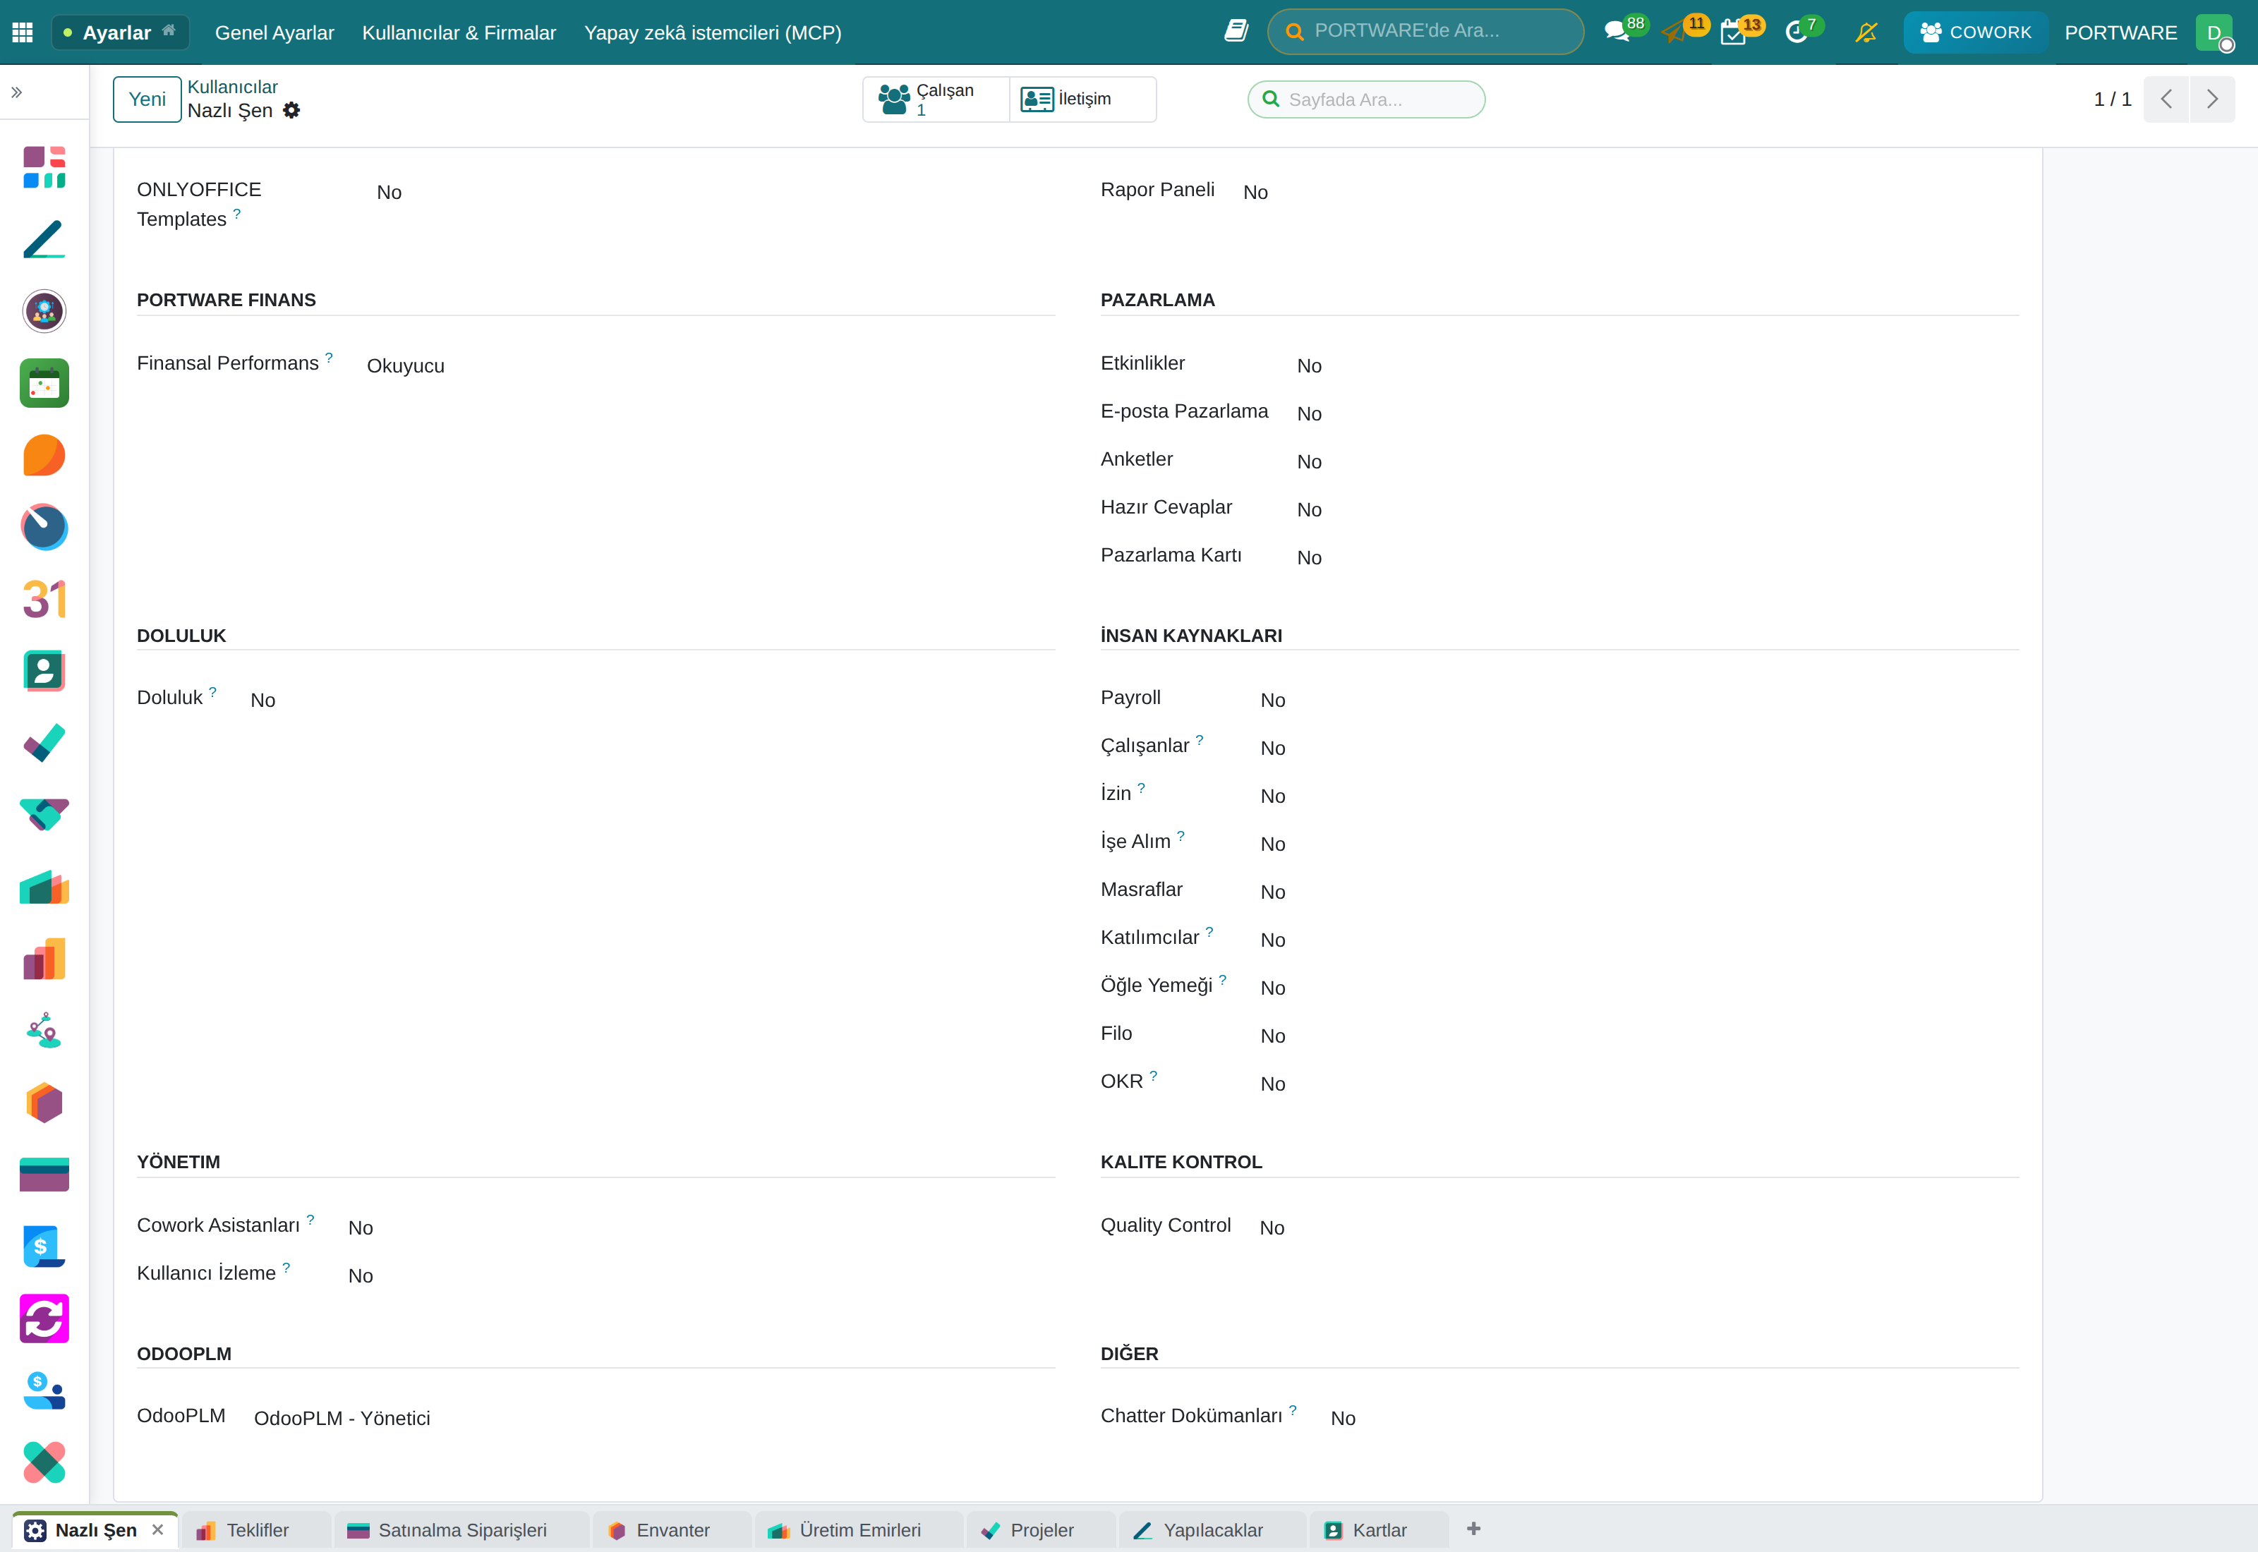This screenshot has width=2258, height=1552.
Task: Open the Calendar 31 app in sidebar
Action: point(44,599)
